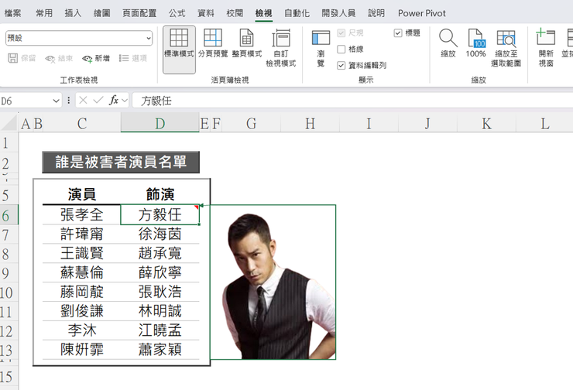
Task: Expand the fx function dropdown chevron
Action: [125, 100]
